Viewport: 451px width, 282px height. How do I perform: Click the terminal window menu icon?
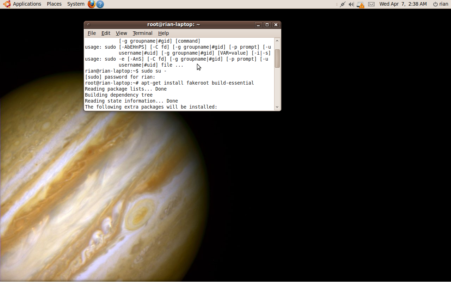pos(89,25)
